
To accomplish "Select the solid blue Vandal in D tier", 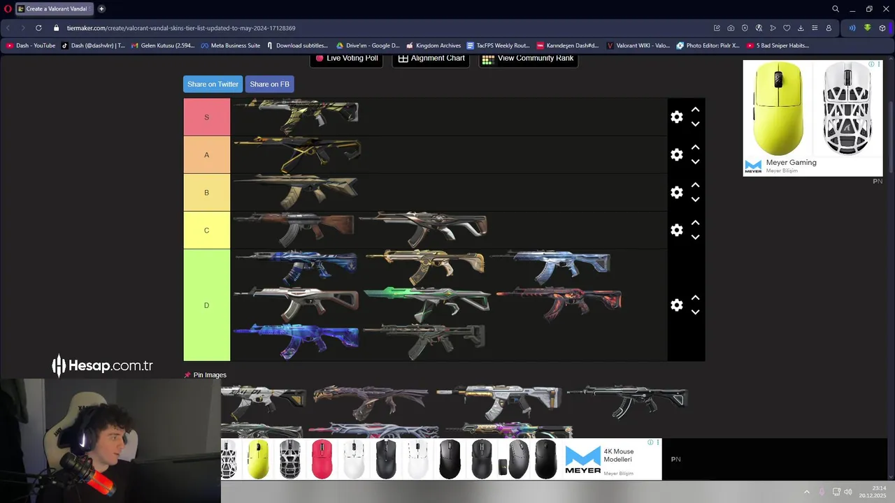I will tap(296, 341).
